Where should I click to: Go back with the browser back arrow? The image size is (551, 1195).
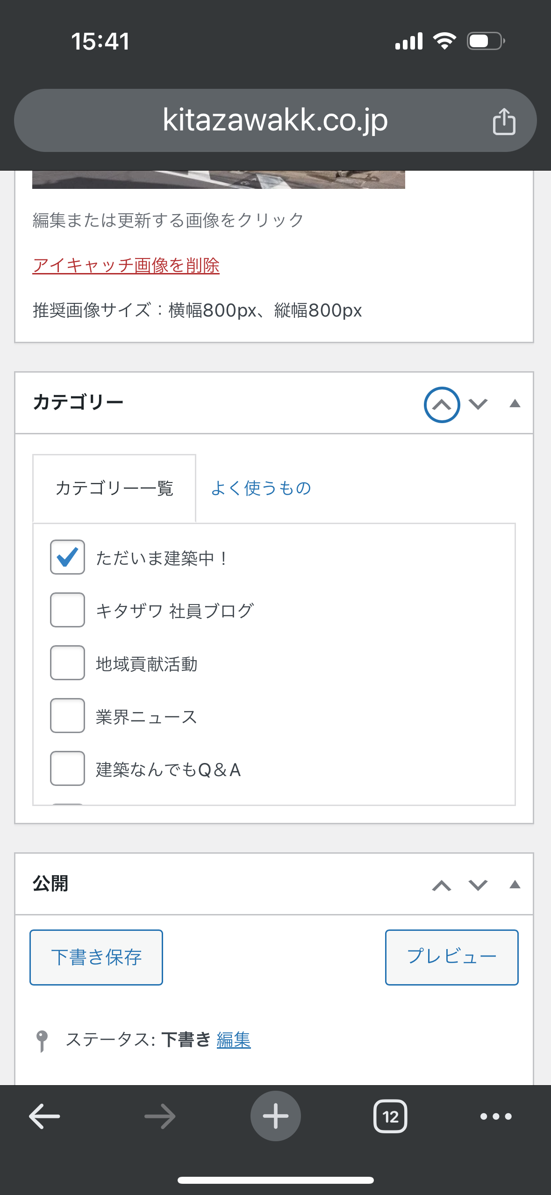pyautogui.click(x=44, y=1116)
